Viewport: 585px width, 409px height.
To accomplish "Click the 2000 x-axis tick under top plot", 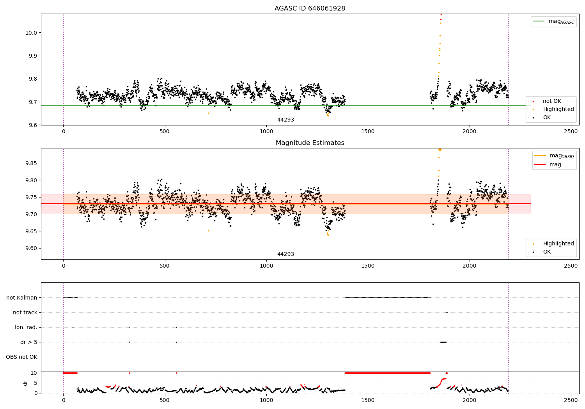I will click(x=470, y=132).
